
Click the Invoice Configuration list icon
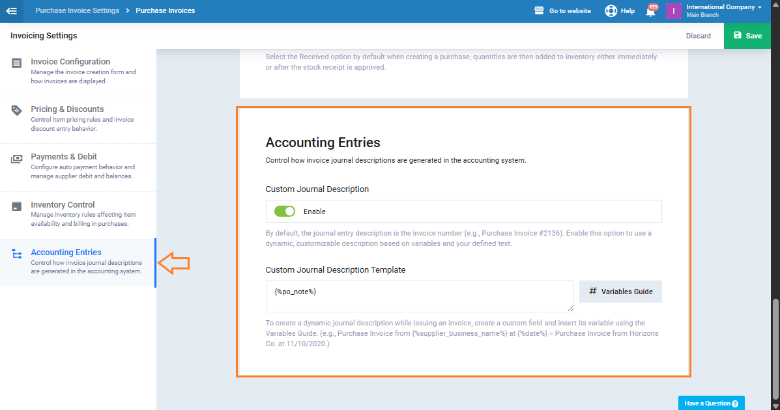point(17,63)
